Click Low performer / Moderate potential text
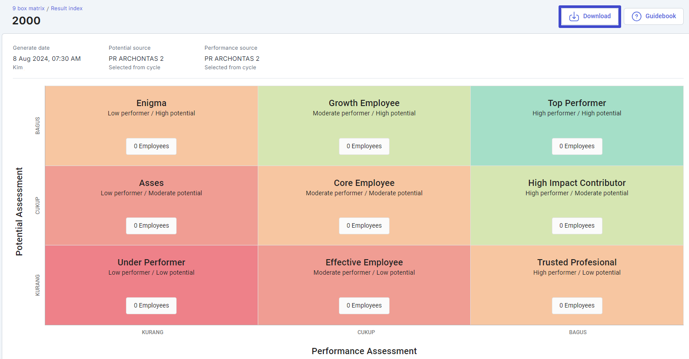689x359 pixels. point(151,193)
